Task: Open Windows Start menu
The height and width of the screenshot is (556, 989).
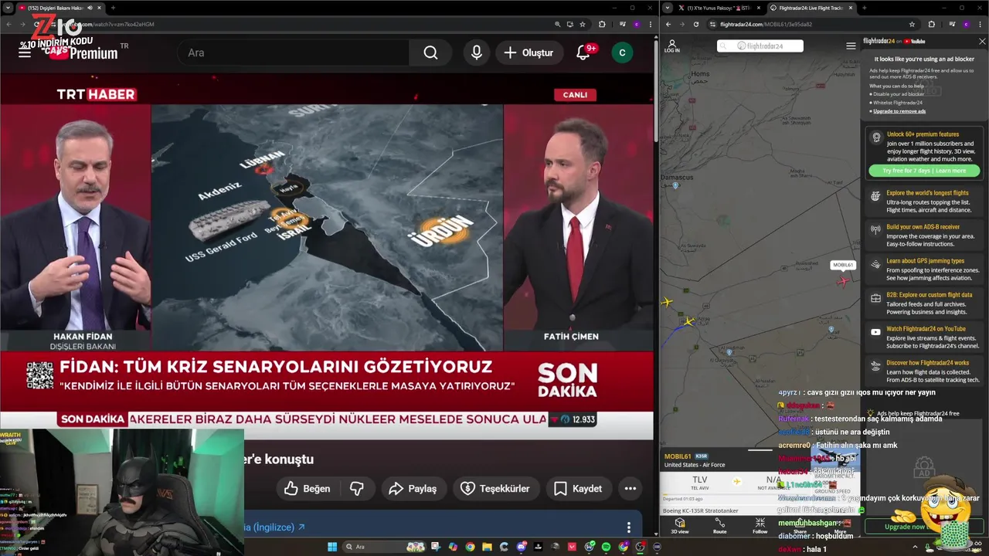Action: tap(332, 547)
